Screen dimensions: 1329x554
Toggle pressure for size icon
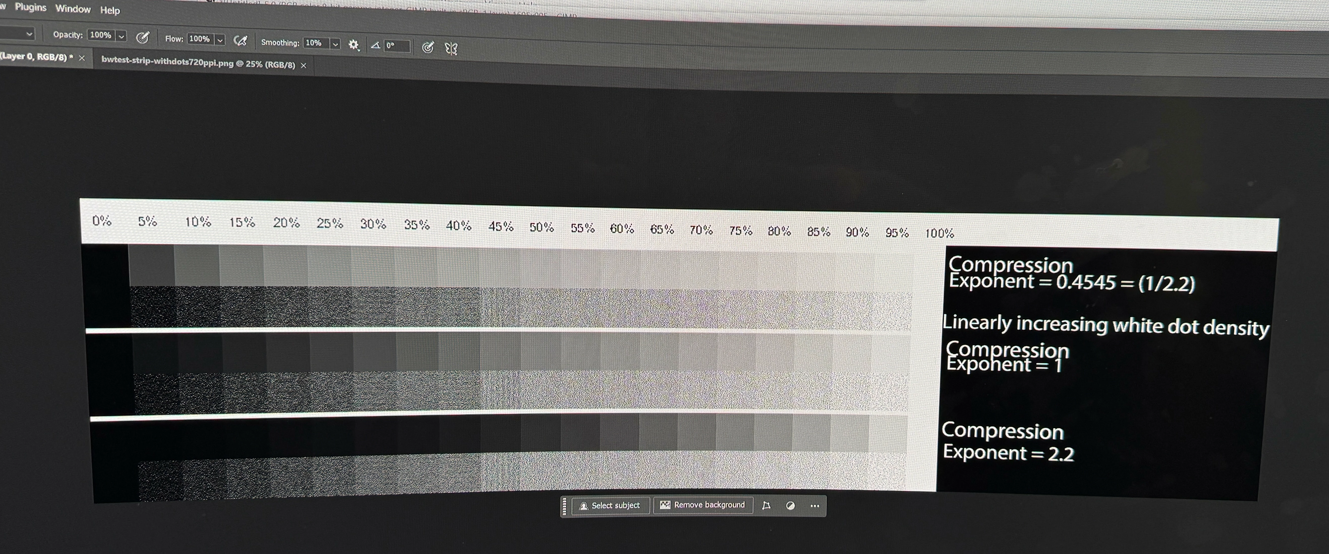click(x=428, y=48)
